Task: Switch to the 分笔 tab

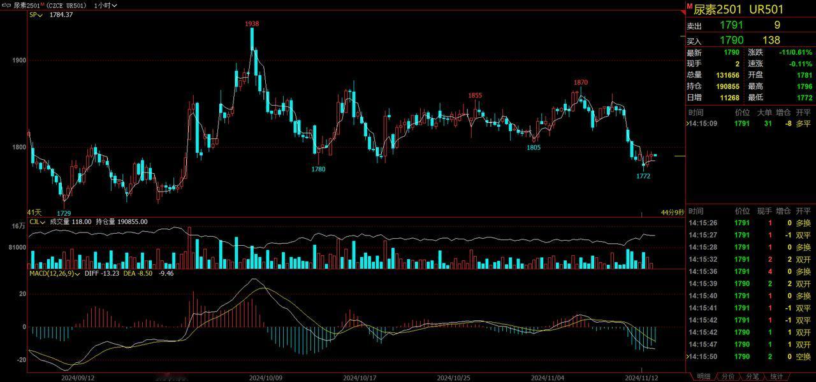Action: pyautogui.click(x=752, y=377)
